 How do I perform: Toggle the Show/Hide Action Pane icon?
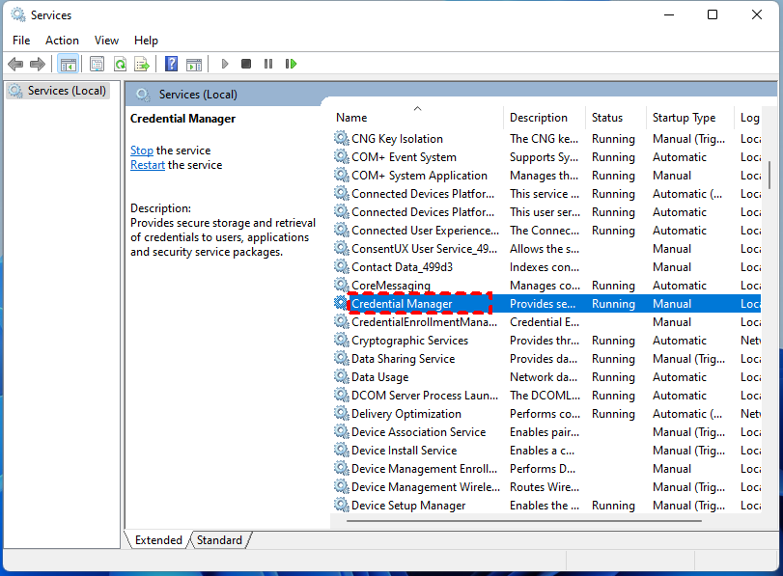pos(194,64)
